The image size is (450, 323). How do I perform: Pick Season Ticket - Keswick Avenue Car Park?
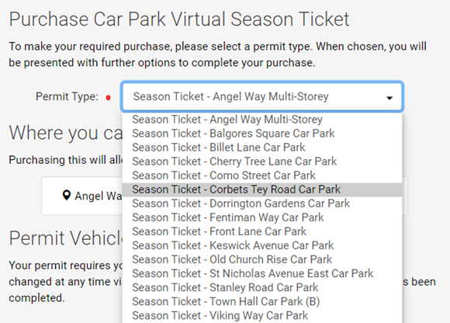pos(262,246)
